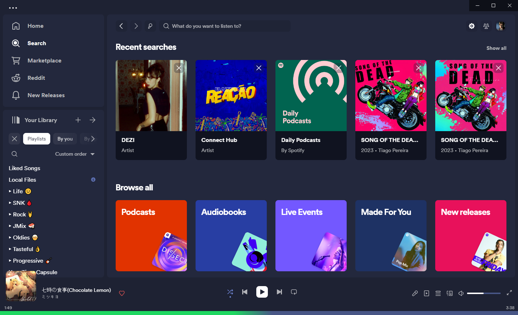Adjust the volume slider

(x=484, y=293)
